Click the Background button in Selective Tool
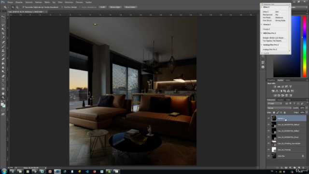Viewport: 309px width, 174px height. (x=267, y=14)
